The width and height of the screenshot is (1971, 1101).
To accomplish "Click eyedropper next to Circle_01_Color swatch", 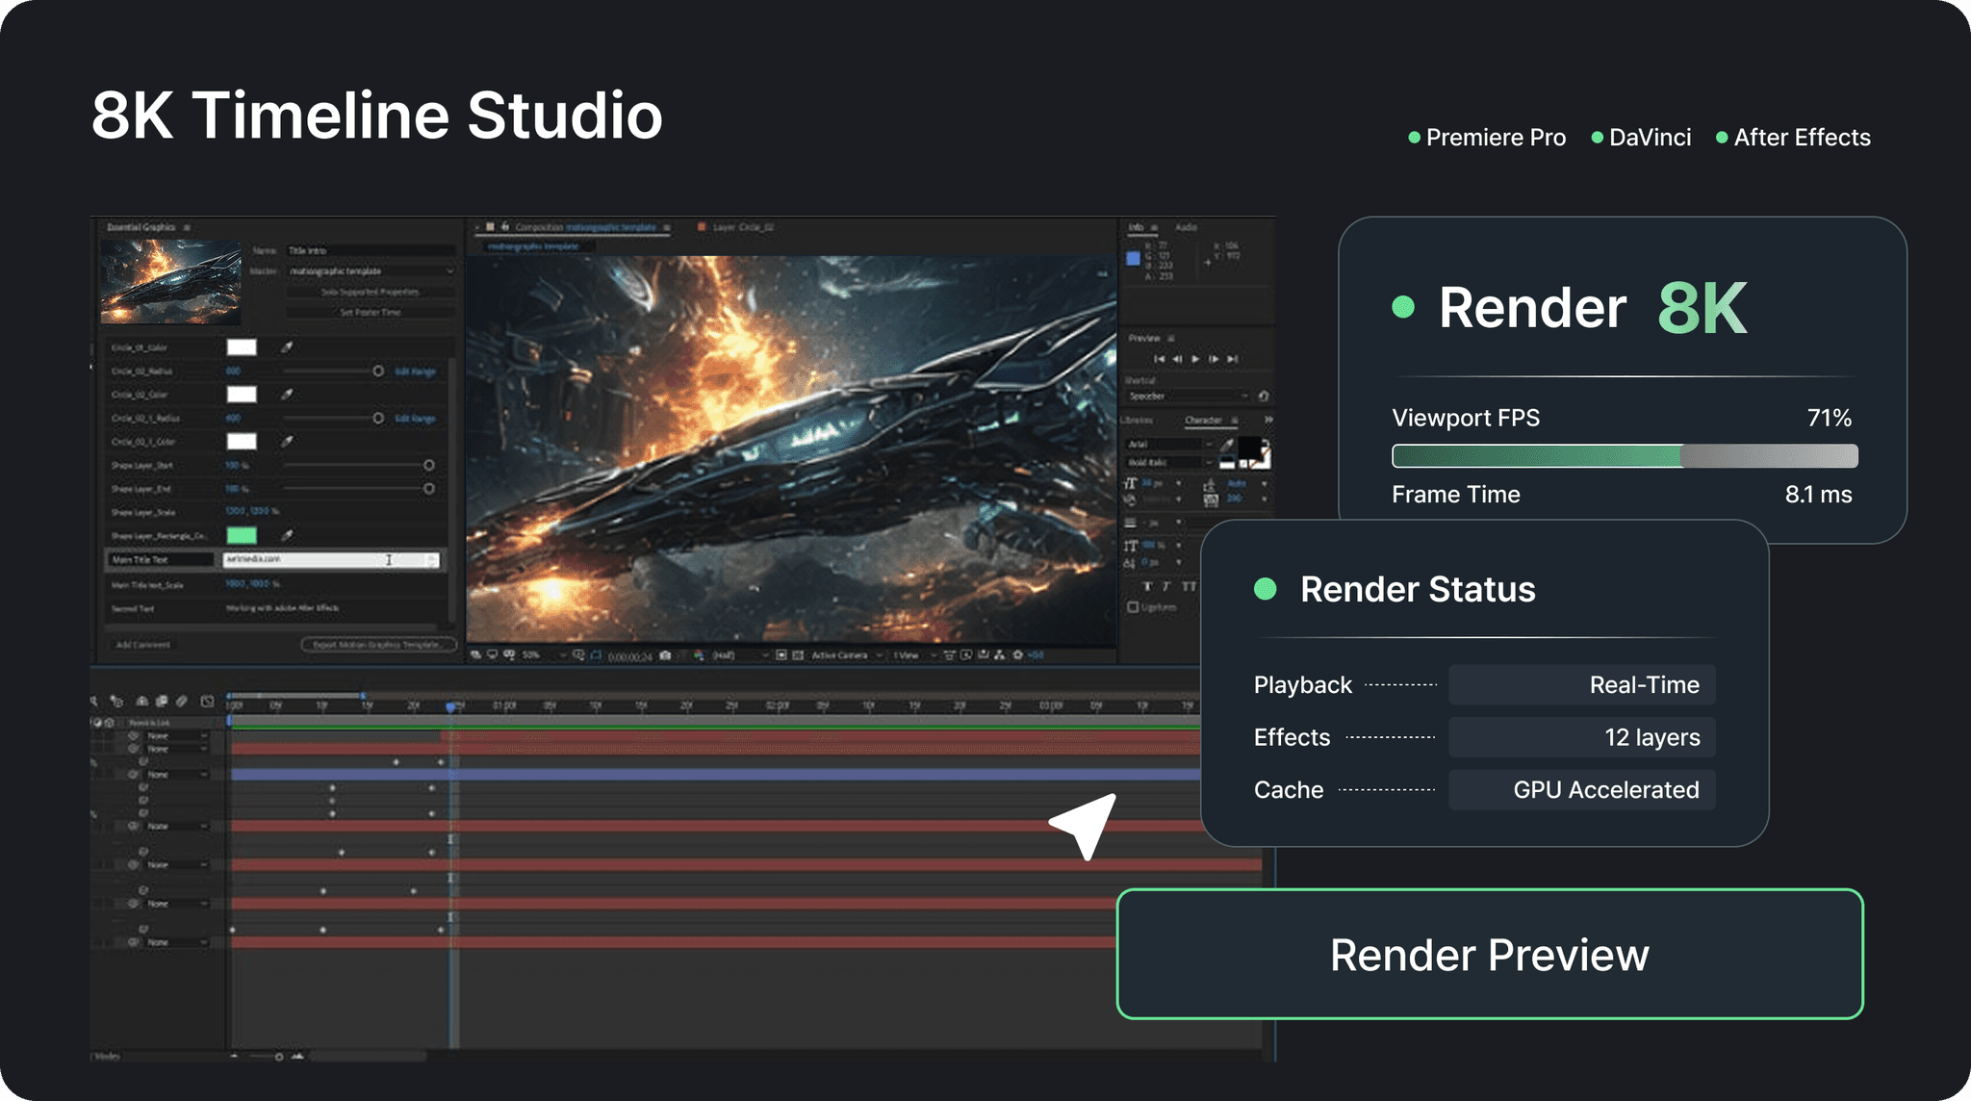I will click(x=287, y=346).
